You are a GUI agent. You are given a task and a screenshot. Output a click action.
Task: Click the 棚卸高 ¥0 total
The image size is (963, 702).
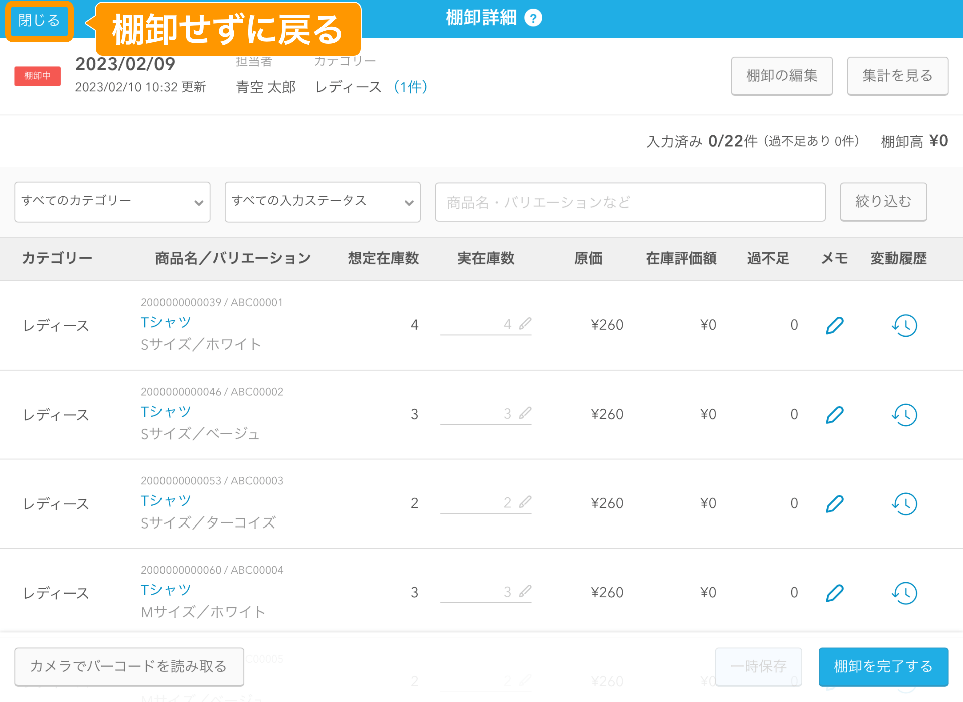pos(914,141)
